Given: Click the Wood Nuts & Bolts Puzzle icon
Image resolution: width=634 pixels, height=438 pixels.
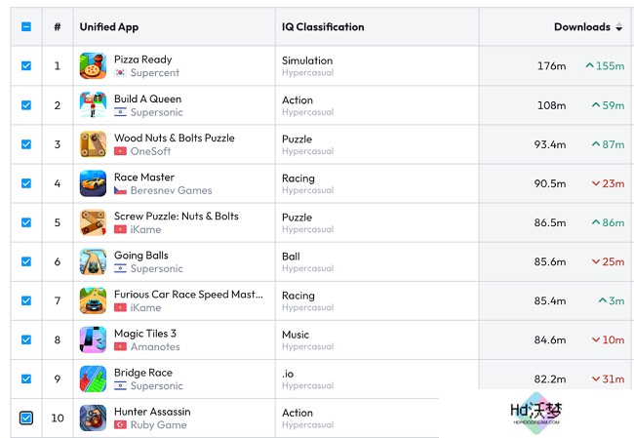Looking at the screenshot, I should coord(93,144).
